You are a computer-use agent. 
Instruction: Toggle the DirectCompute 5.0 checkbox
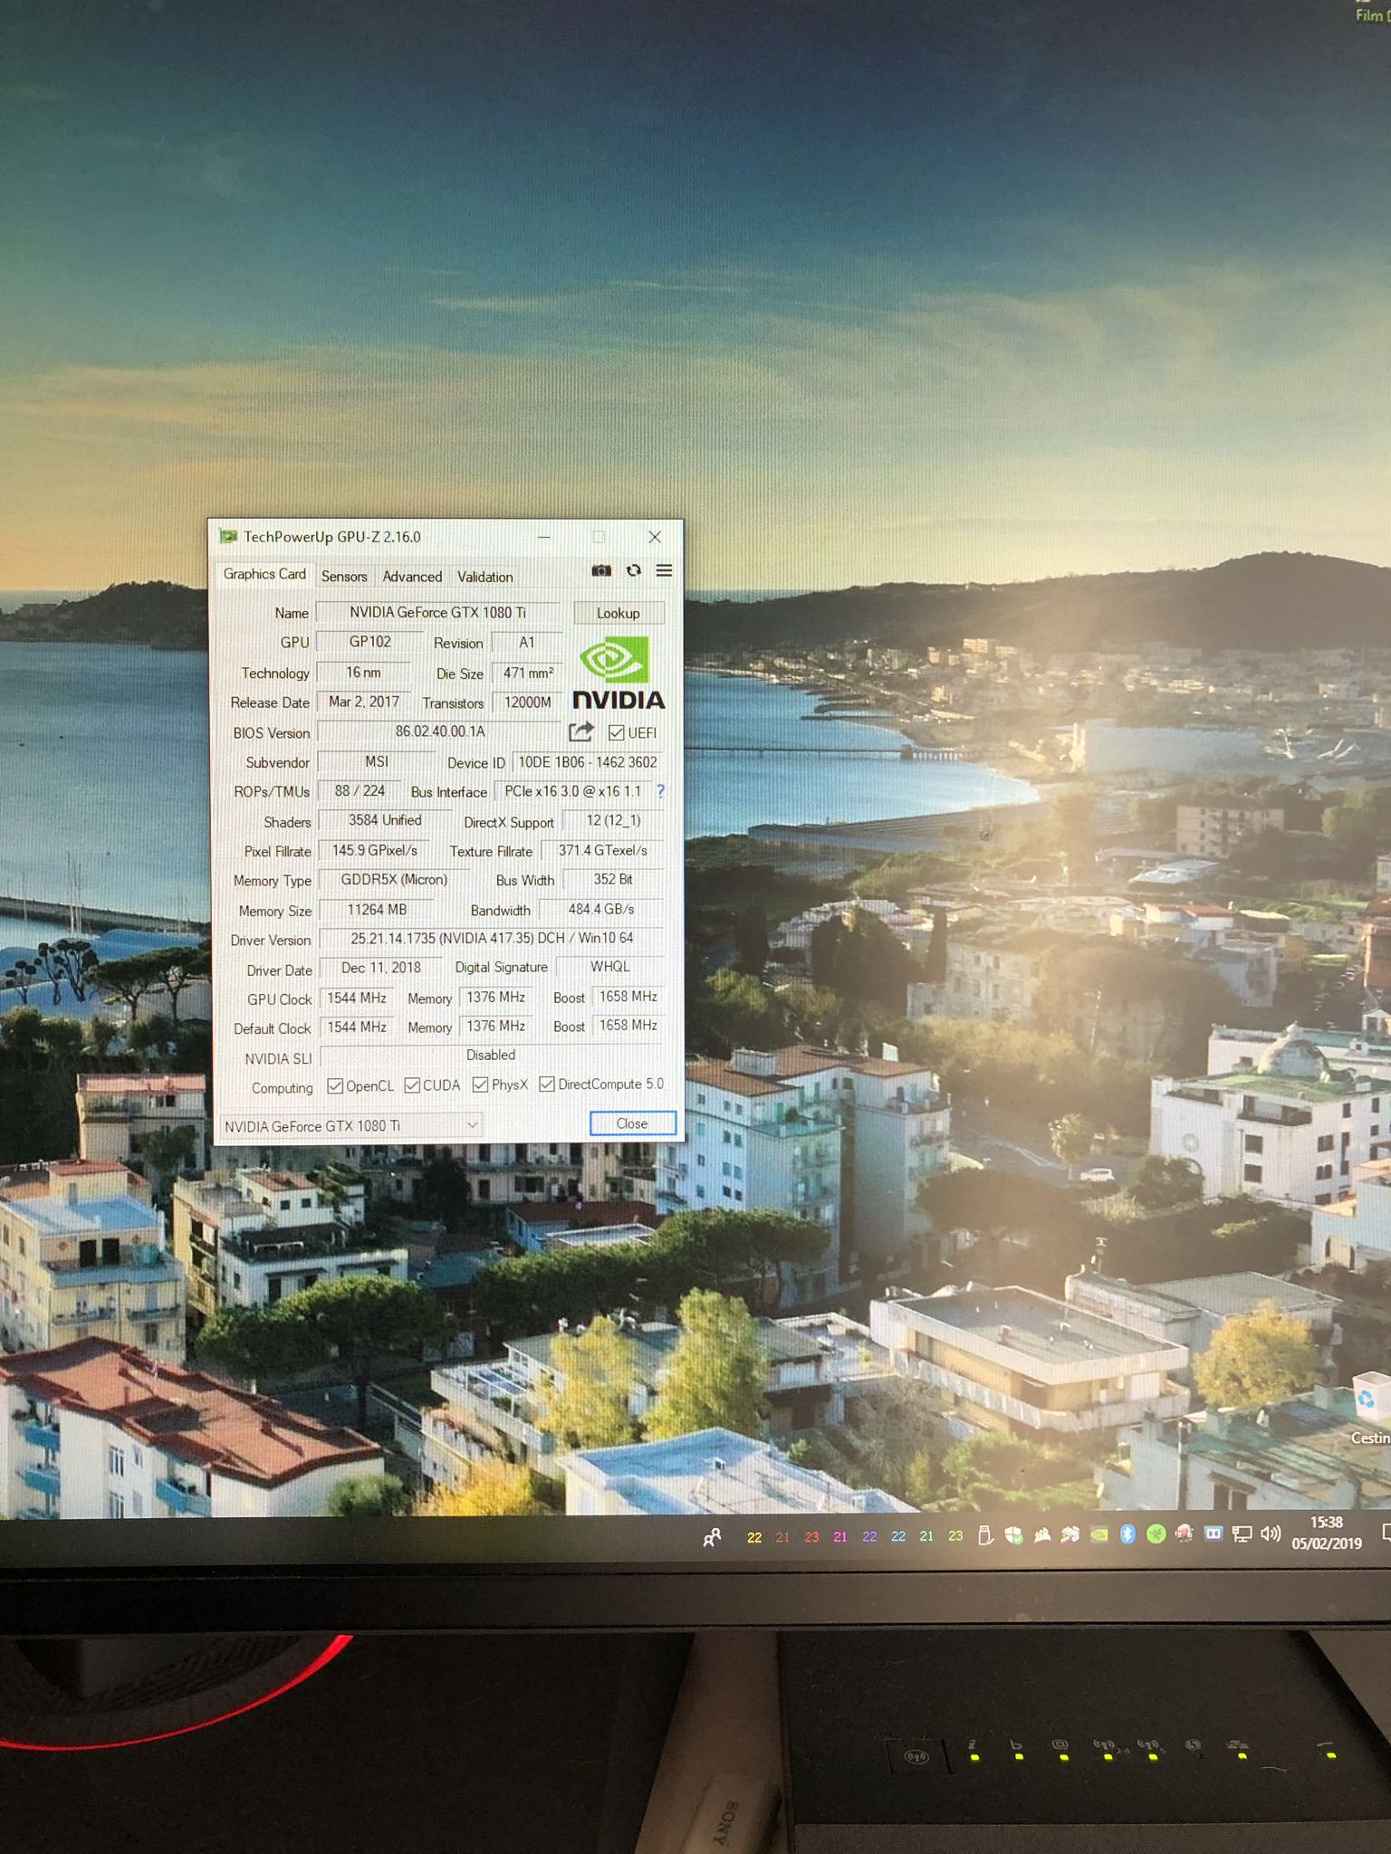click(547, 1084)
